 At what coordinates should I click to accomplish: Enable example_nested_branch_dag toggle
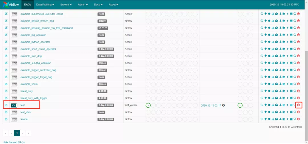tap(14, 21)
